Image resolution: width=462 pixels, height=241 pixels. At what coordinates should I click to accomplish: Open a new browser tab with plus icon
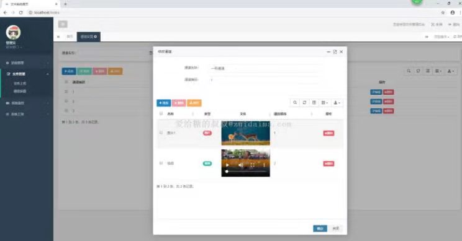pos(65,4)
